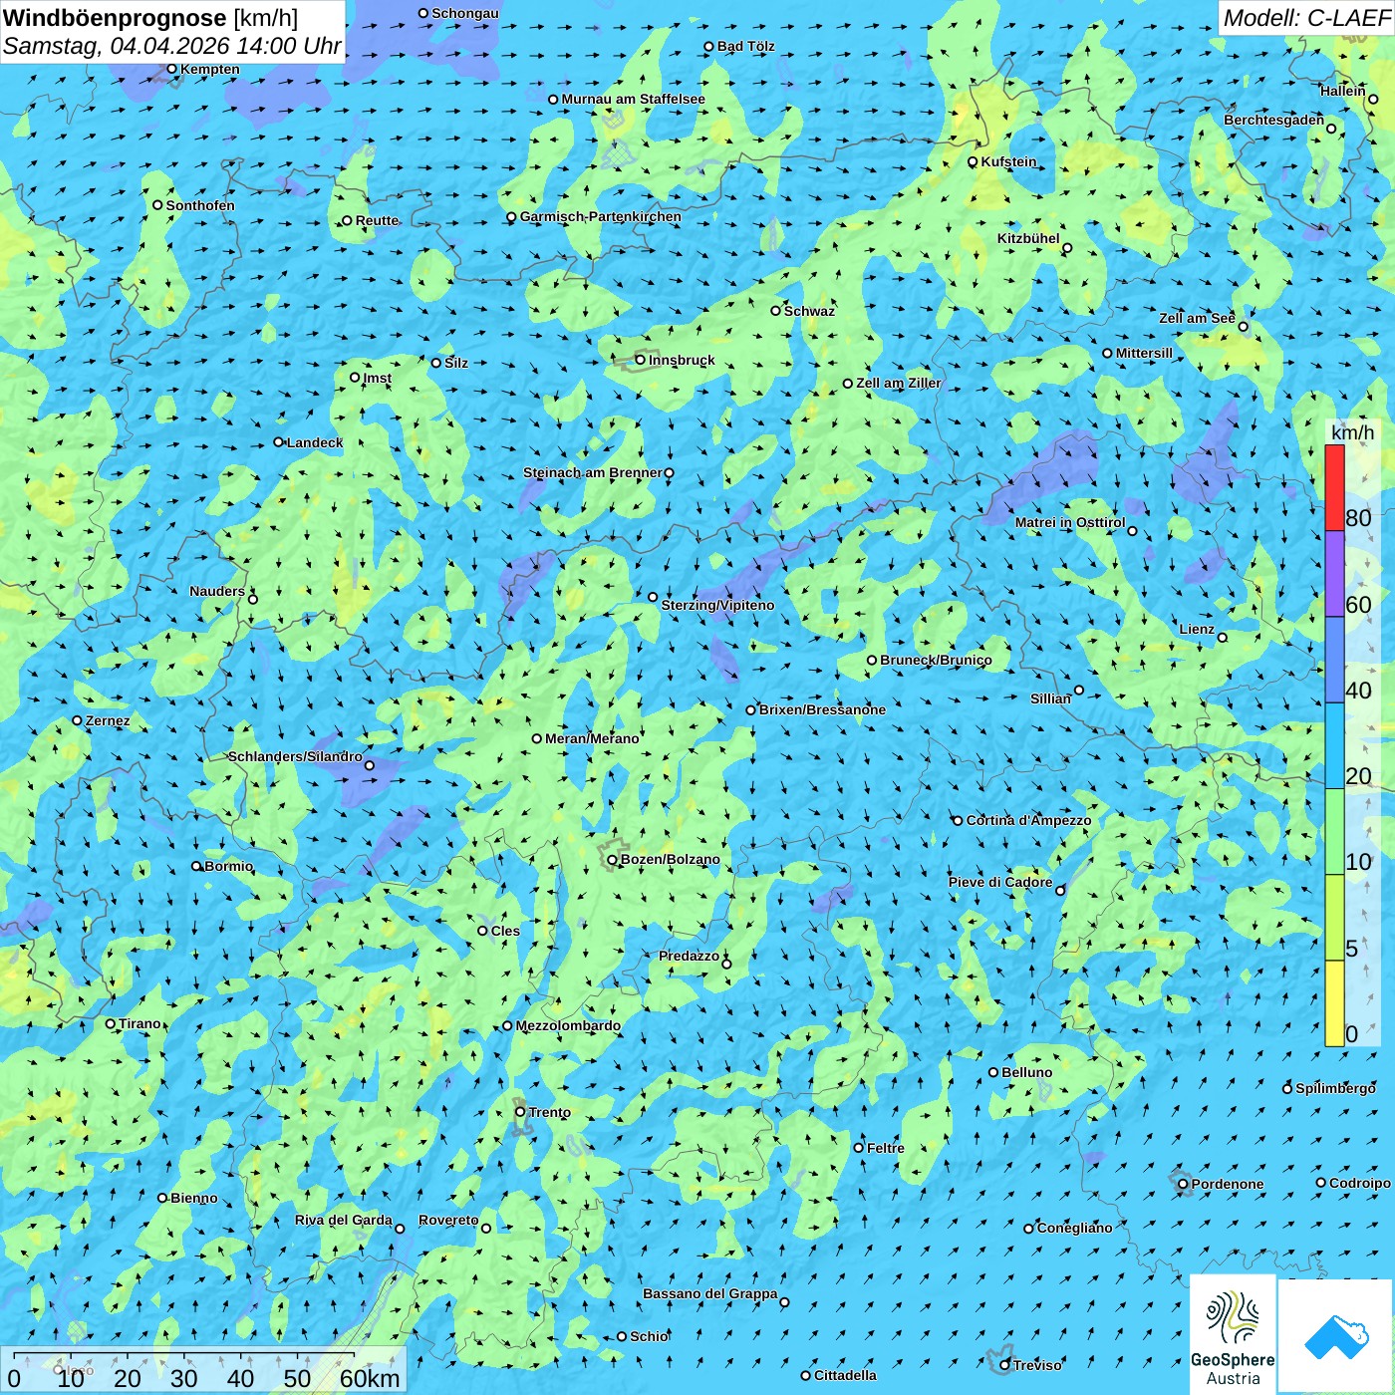Screen dimensions: 1395x1395
Task: Click the red legend color above 80
Action: [1334, 487]
